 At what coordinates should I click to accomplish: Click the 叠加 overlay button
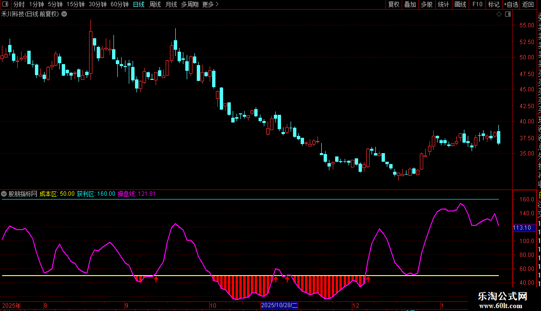click(410, 4)
